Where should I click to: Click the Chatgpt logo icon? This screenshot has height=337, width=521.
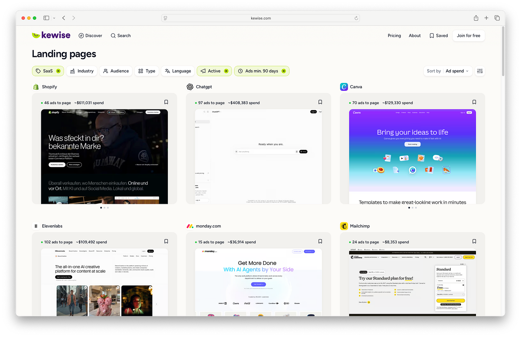(x=190, y=87)
